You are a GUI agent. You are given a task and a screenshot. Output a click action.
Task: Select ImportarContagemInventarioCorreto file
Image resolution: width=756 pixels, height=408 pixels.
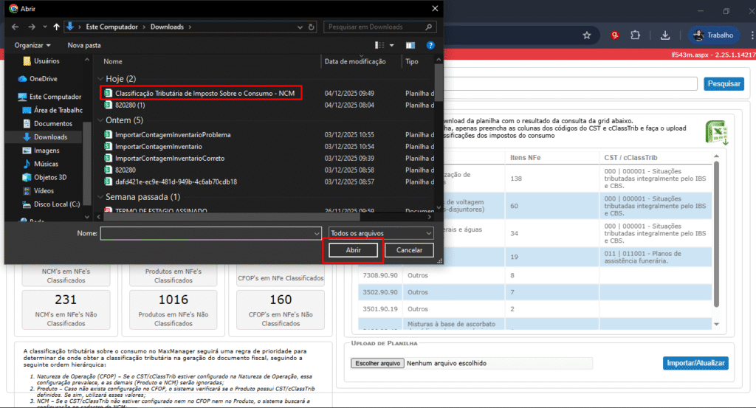pos(170,158)
